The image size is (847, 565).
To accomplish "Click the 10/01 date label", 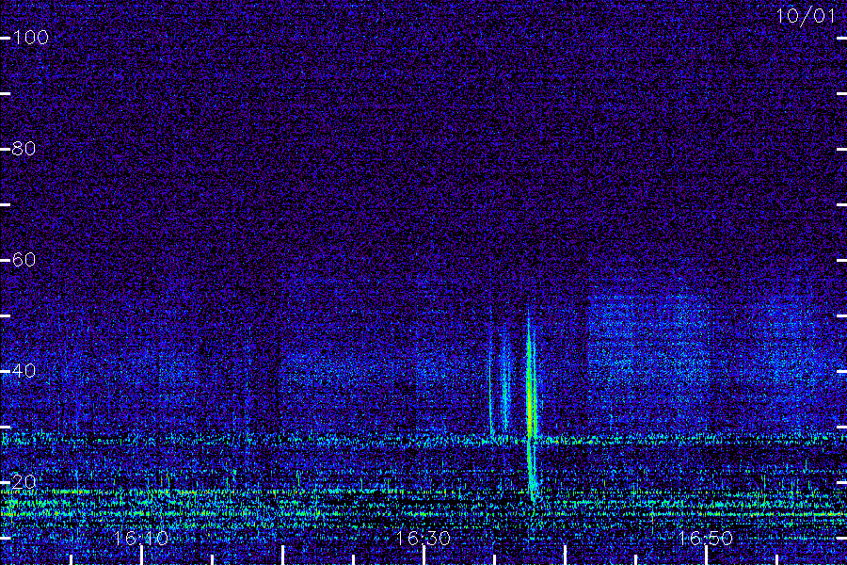I will point(806,16).
